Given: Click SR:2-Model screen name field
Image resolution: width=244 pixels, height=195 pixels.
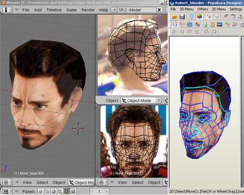Looking at the screenshot, I should click(x=137, y=10).
